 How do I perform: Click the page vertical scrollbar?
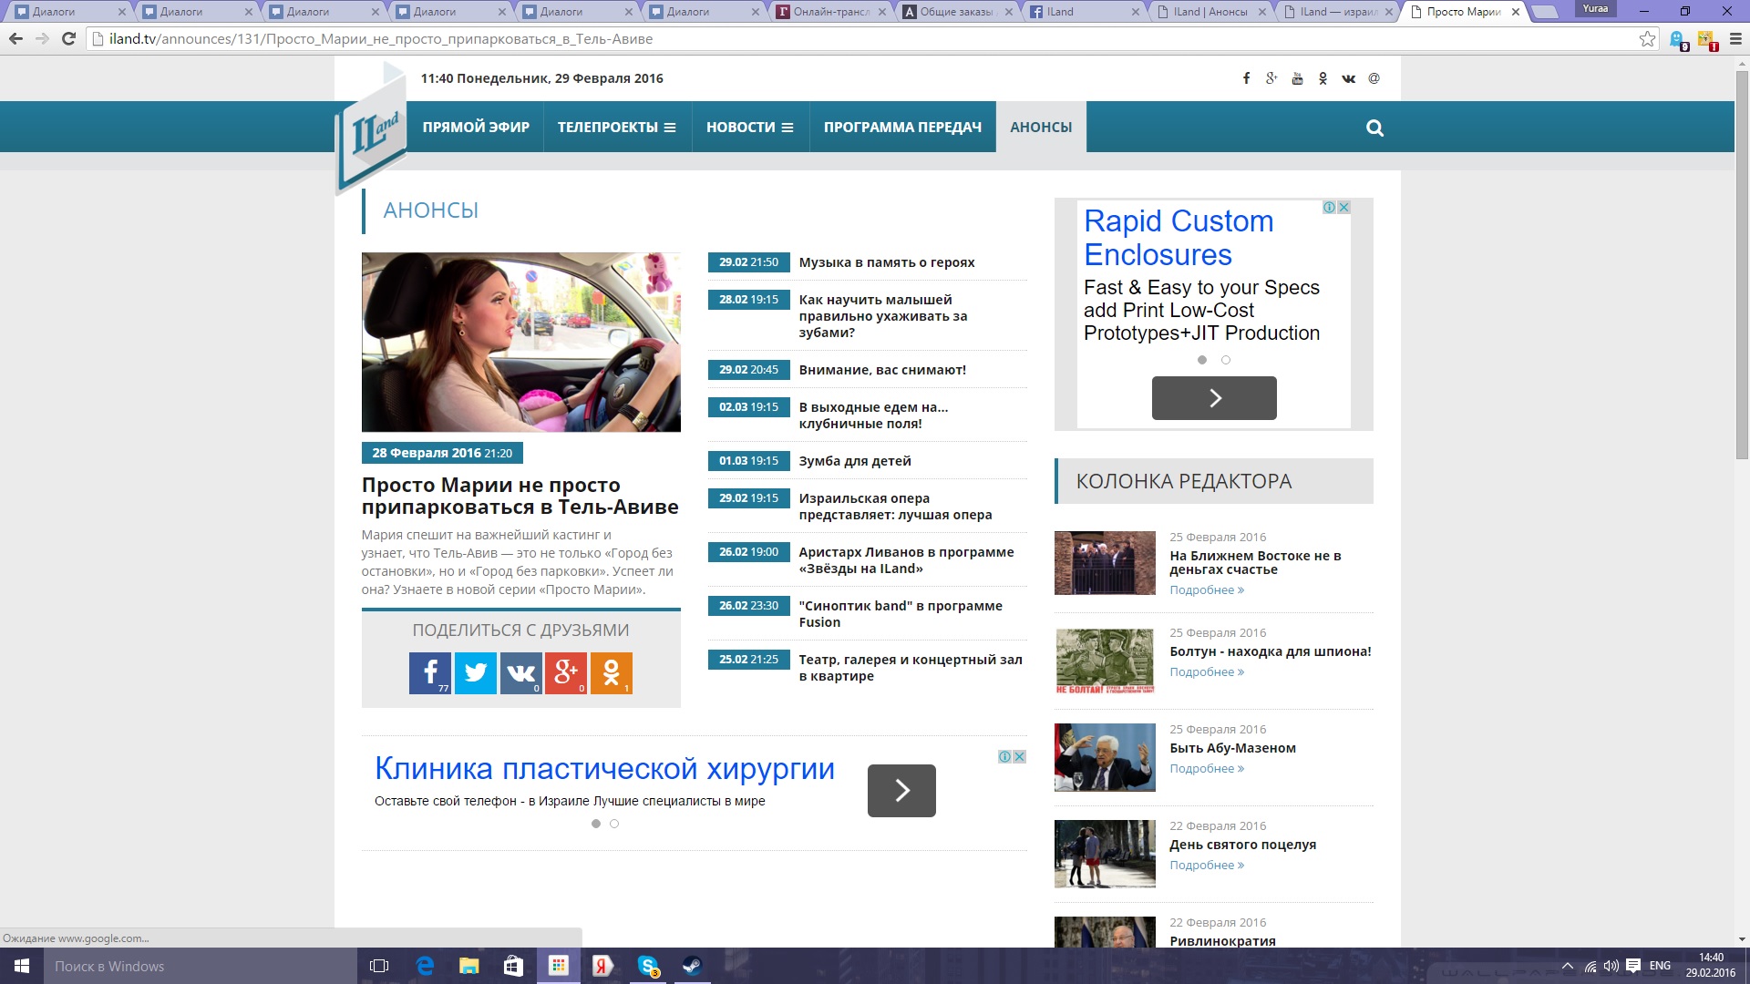click(1741, 264)
